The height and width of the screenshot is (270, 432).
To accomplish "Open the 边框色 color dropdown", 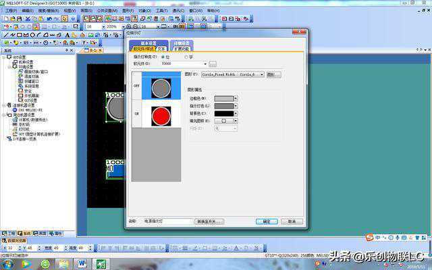I will [x=236, y=99].
